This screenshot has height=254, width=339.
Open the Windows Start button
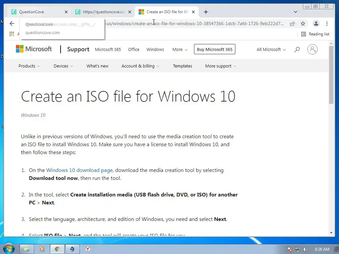pyautogui.click(x=8, y=249)
